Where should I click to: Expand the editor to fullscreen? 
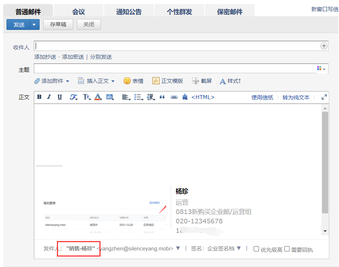pos(324,97)
